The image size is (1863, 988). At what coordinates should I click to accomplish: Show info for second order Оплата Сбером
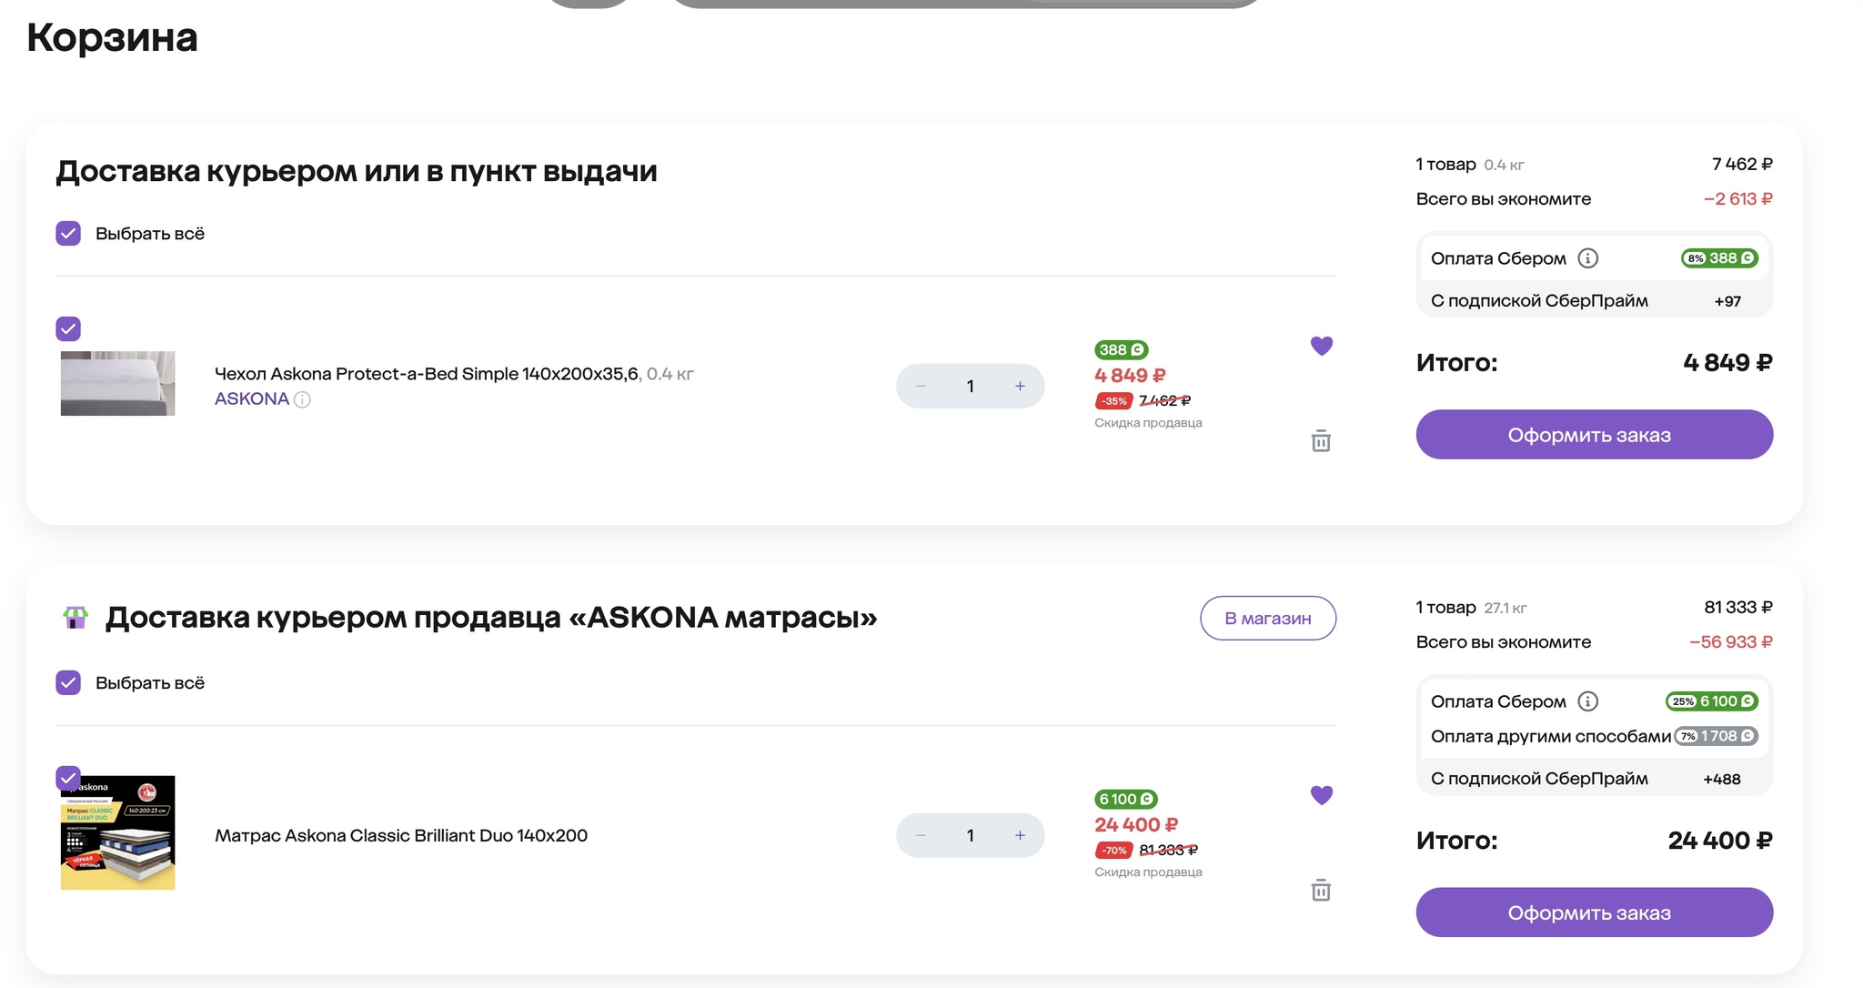(1587, 701)
